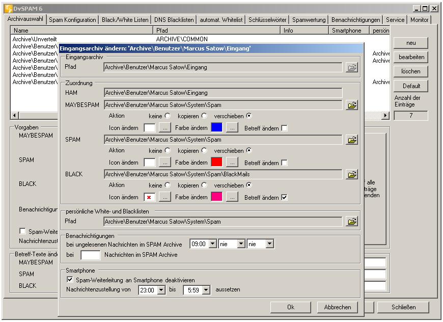
Task: Select 'keine' action for BLACK
Action: coord(168,185)
